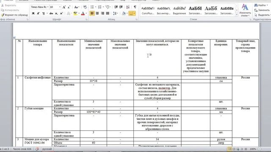Select 'Без интервала' style
Viewport: 271px width, 152px height.
163,11
